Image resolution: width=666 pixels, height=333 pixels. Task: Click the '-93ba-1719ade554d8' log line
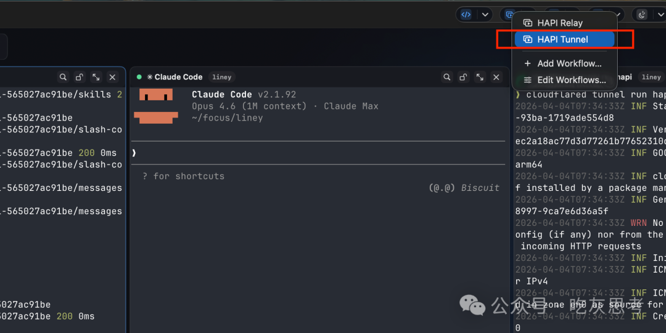(x=564, y=118)
